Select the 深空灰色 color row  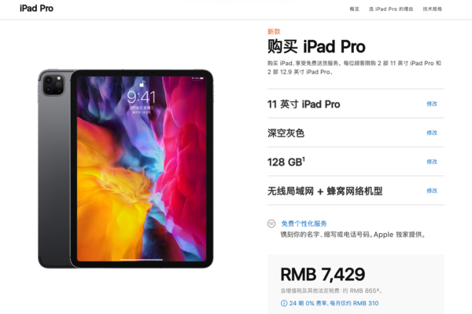point(356,133)
